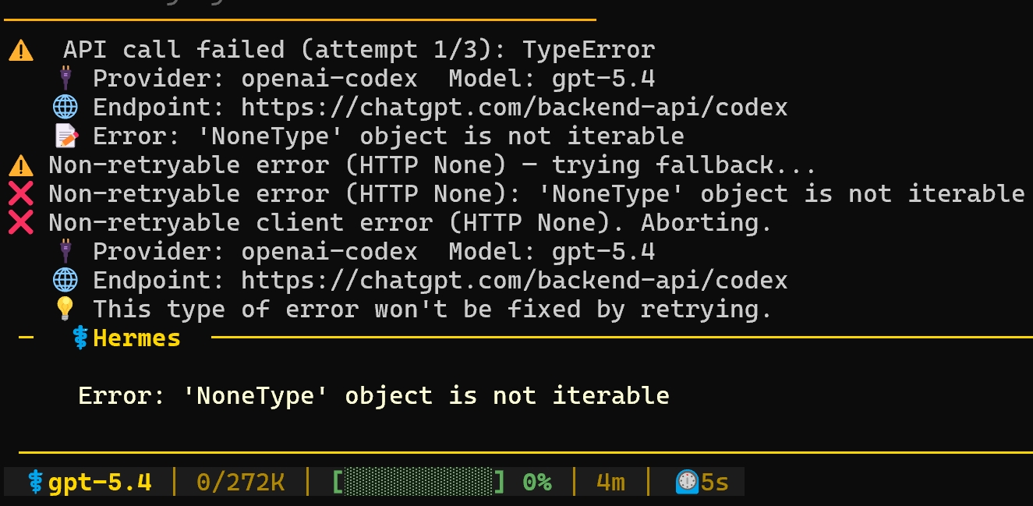Screen dimensions: 1033x506
Task: Click the 0% usage indicator
Action: coord(537,483)
